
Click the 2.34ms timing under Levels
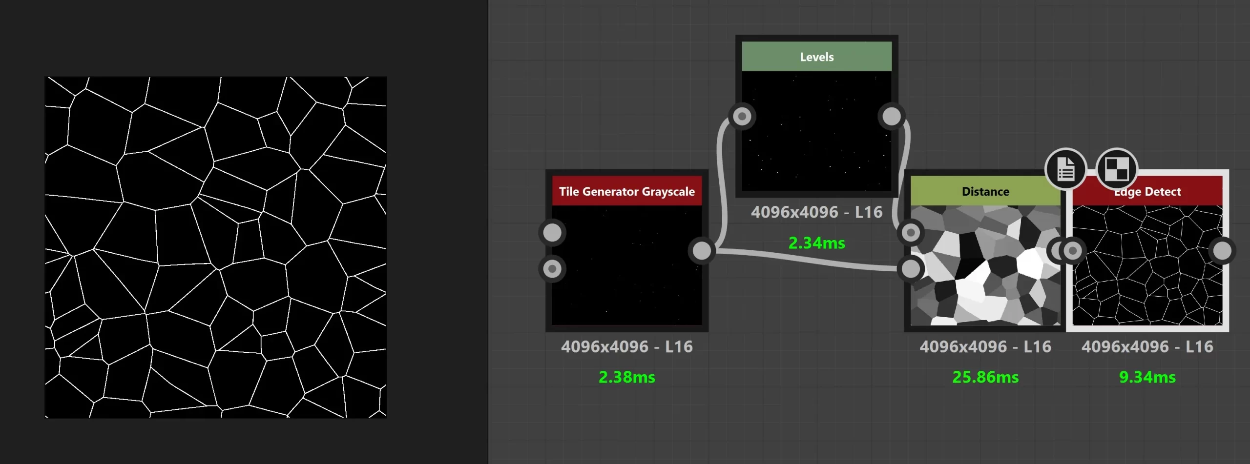coord(816,242)
